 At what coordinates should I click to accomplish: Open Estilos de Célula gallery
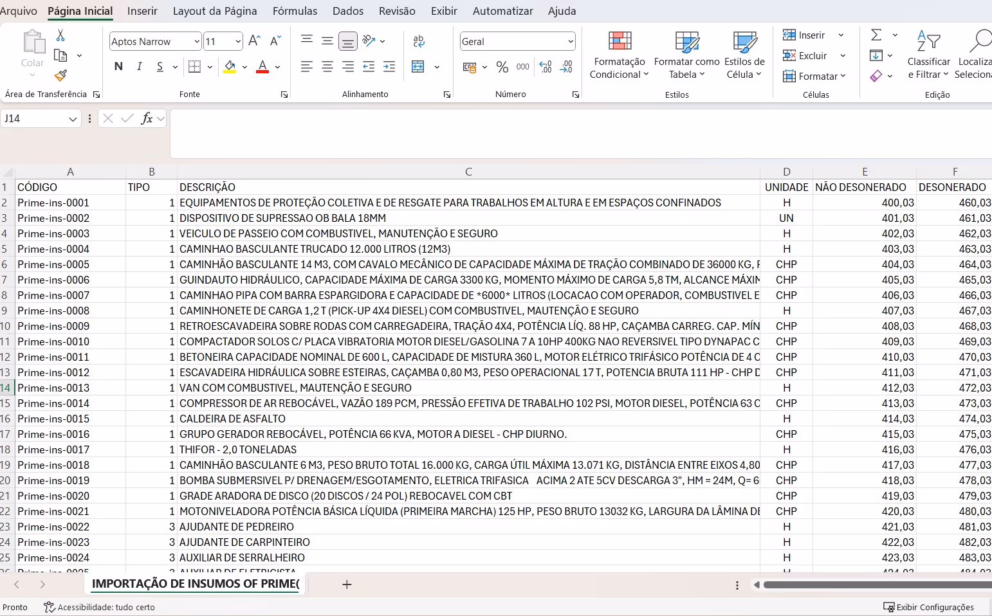744,55
